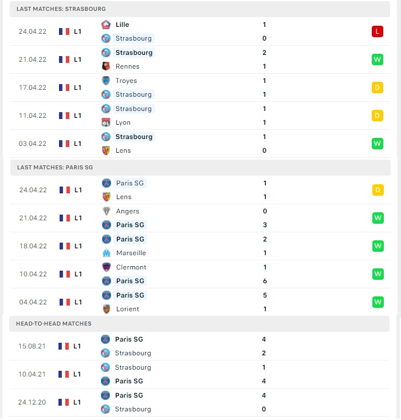Open the Last Matches: Paris SG section header
The image size is (401, 420).
pos(200,168)
